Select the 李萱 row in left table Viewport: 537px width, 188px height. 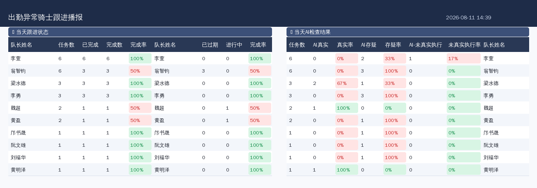(140, 59)
